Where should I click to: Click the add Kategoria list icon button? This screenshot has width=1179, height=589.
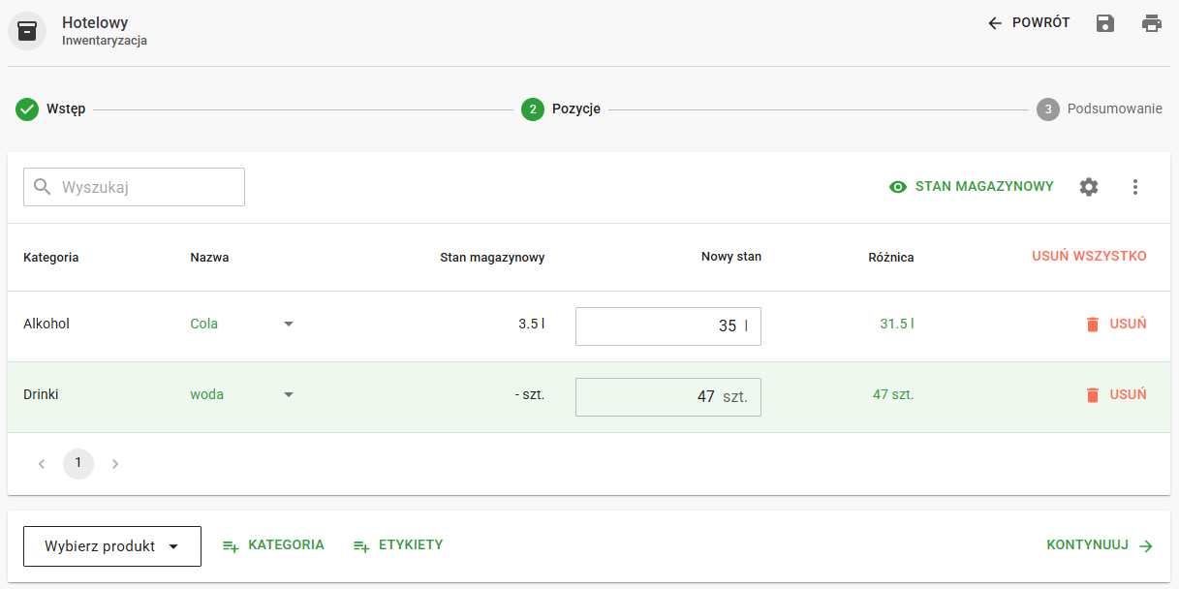(x=231, y=546)
